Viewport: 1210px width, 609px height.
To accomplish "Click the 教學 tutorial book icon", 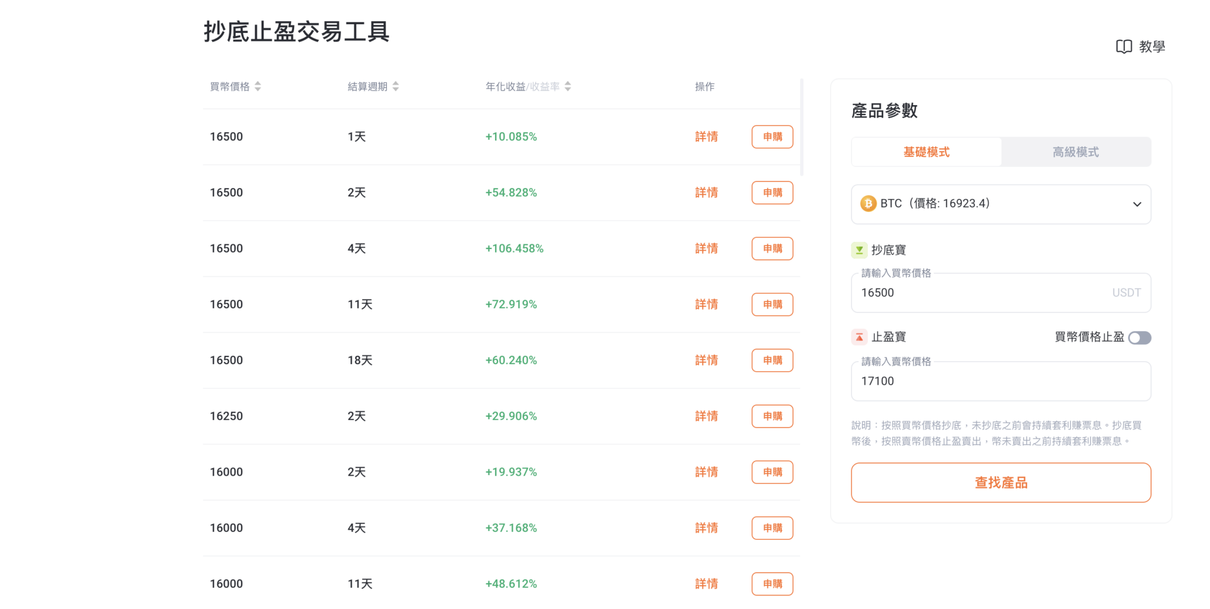I will [1123, 47].
